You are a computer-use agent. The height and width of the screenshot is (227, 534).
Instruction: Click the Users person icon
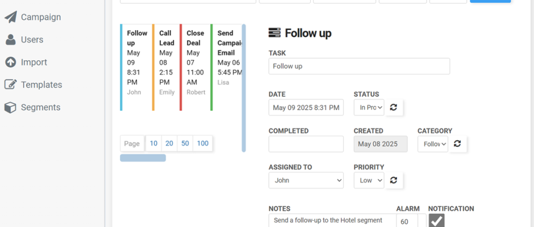pos(11,40)
